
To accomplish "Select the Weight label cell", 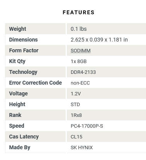I will point(35,29).
